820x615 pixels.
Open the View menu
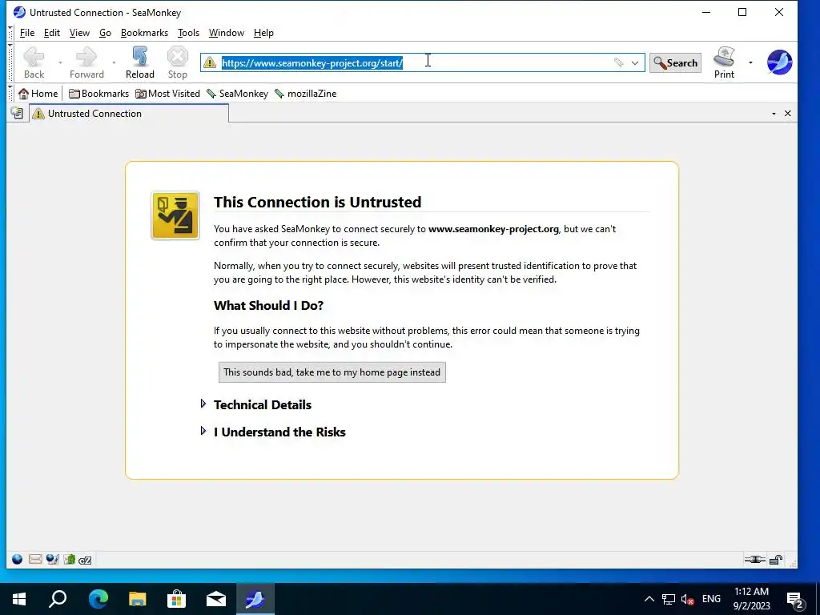pyautogui.click(x=79, y=32)
